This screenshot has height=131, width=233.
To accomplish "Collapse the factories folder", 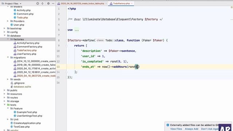I will click(8, 39).
